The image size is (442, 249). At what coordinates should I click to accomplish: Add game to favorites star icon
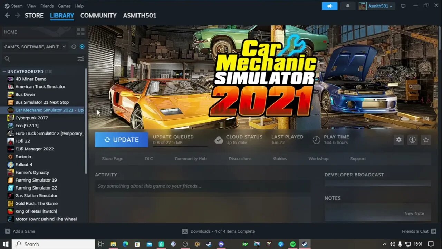coord(426,140)
